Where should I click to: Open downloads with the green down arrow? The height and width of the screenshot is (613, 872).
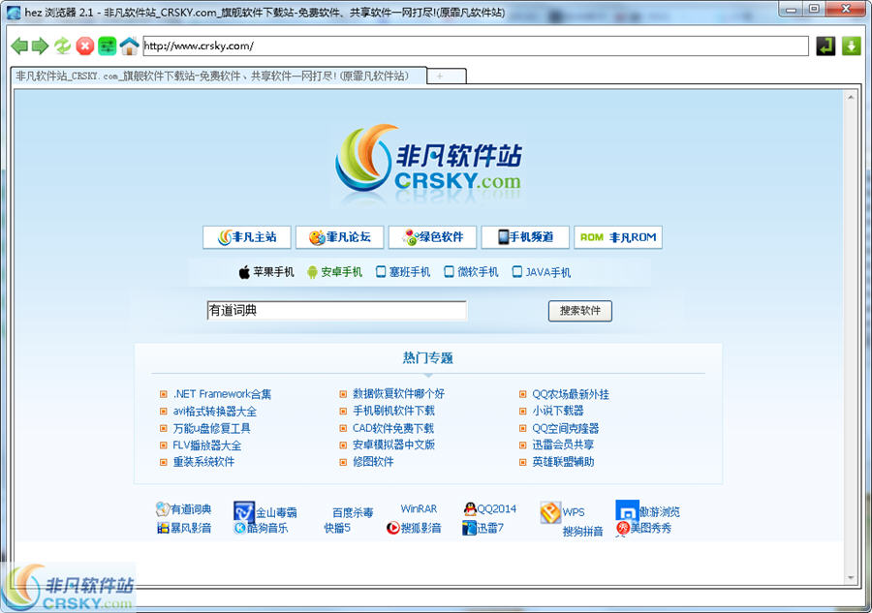[x=851, y=46]
